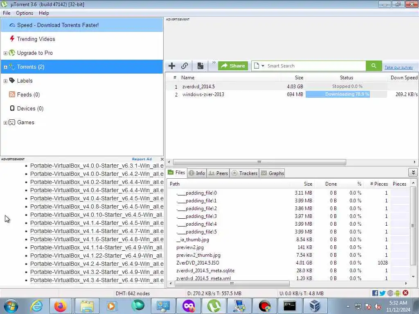The image size is (419, 314).
Task: Click the files pane vertical scrollbar down arrow
Action: tap(413, 277)
